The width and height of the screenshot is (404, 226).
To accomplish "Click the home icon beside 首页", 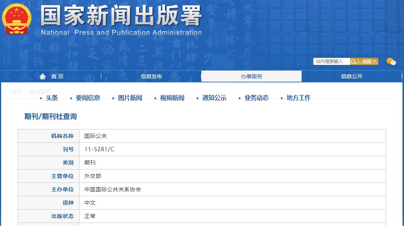I will coord(42,76).
